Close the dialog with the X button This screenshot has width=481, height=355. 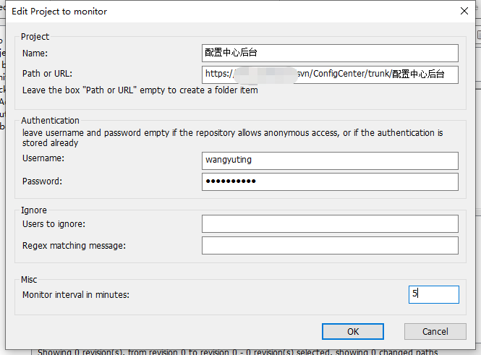pos(464,11)
